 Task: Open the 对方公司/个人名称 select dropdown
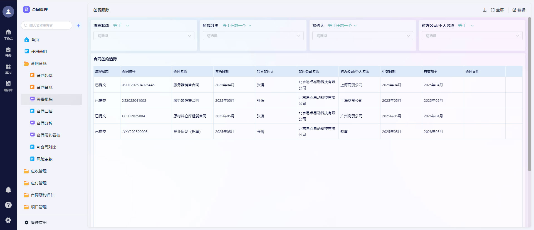pos(472,36)
